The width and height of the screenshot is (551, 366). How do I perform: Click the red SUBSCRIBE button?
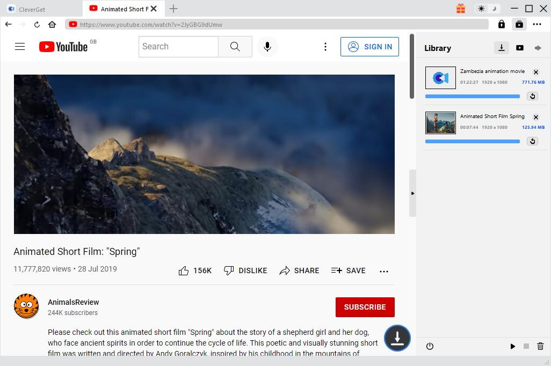tap(365, 307)
